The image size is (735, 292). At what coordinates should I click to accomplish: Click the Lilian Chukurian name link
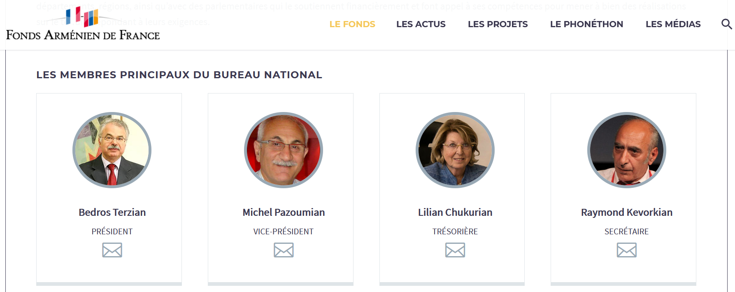[x=455, y=213]
